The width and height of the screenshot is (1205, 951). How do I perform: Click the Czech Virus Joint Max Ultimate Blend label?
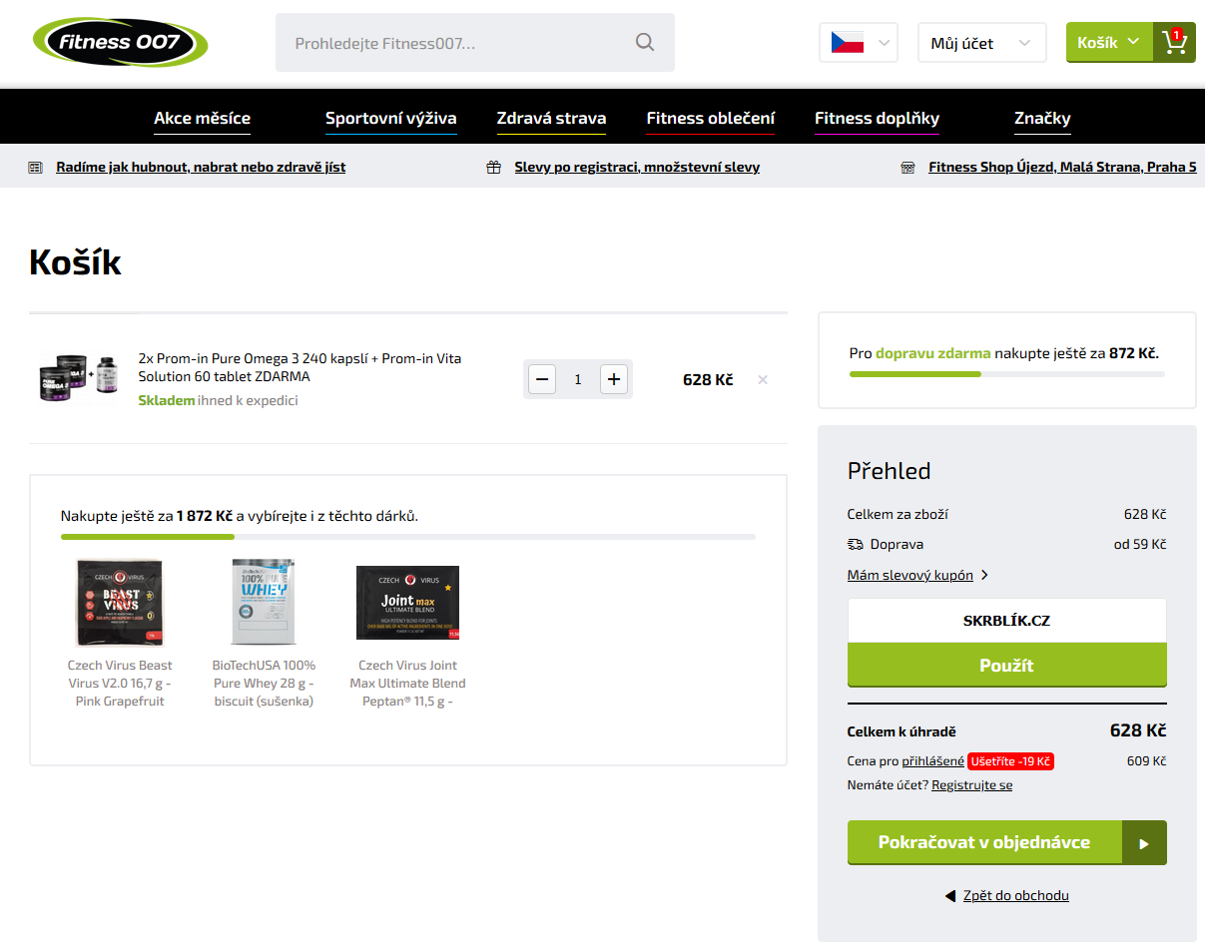(x=408, y=684)
